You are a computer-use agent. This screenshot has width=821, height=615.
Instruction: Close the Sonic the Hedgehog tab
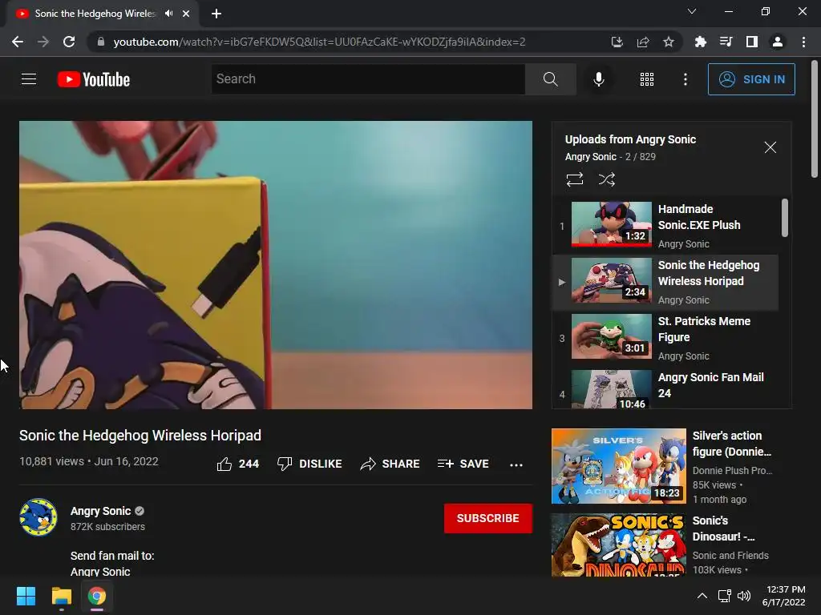point(186,14)
